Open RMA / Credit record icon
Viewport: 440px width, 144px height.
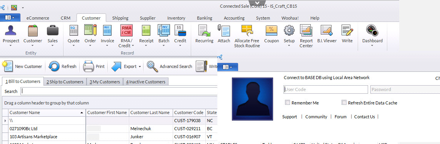click(126, 30)
